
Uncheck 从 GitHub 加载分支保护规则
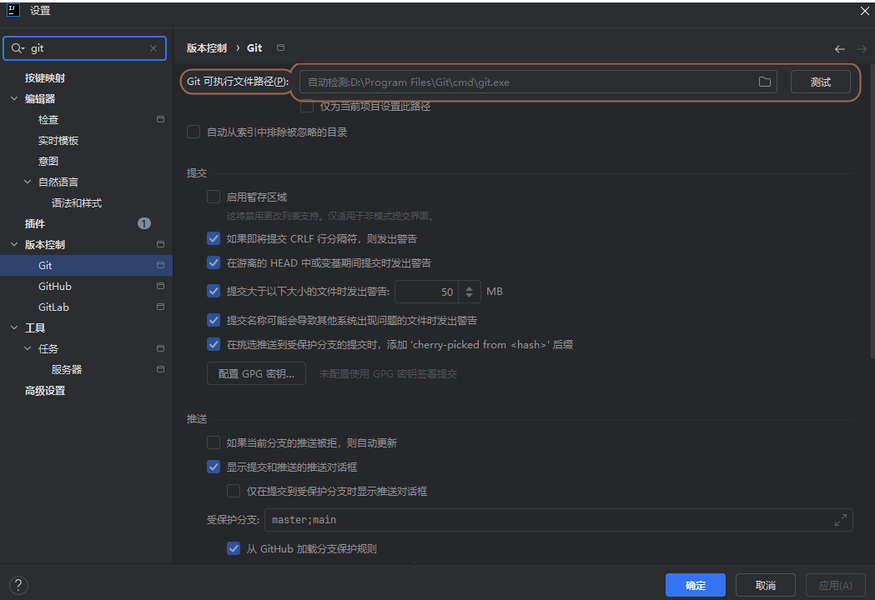coord(234,548)
